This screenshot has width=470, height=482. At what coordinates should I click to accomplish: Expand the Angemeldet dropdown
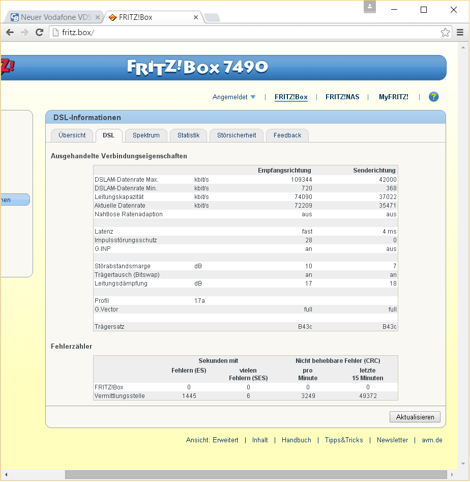pos(234,97)
